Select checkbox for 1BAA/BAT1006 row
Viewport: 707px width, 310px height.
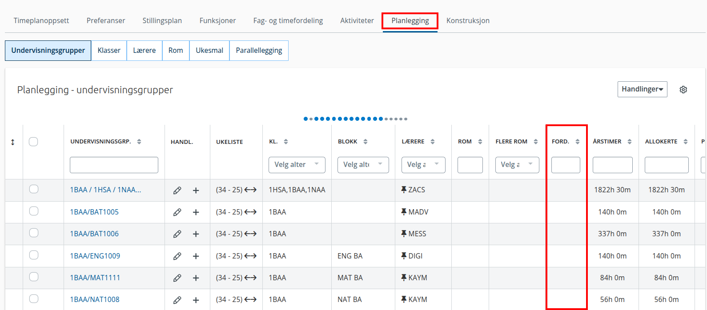tap(34, 233)
